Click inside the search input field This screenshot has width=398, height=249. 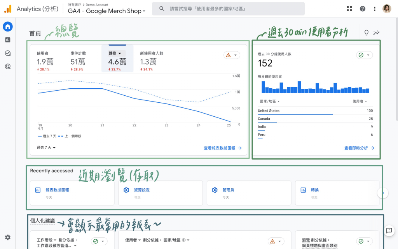coord(228,9)
